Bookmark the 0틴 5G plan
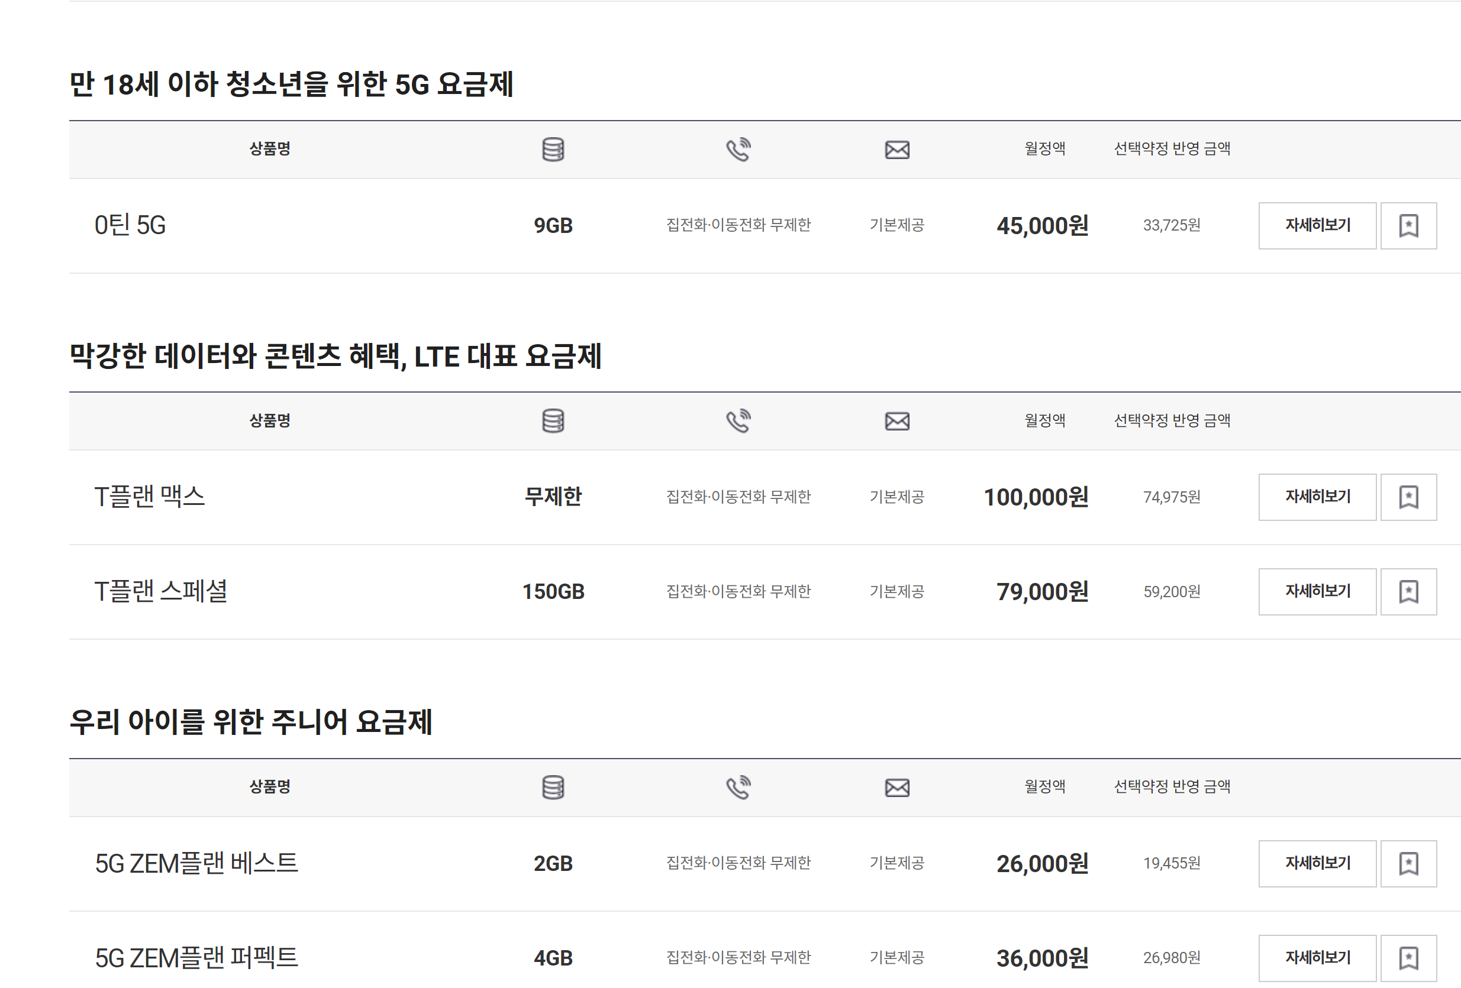The image size is (1461, 988). (x=1410, y=225)
